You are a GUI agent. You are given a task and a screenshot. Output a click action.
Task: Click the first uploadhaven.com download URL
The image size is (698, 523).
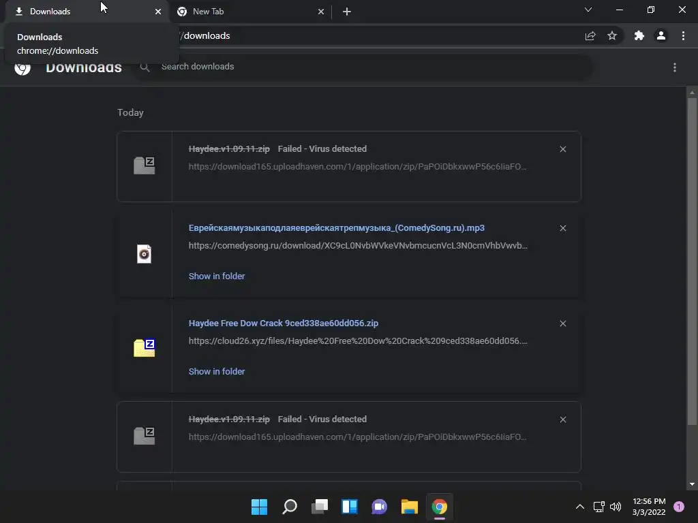click(x=357, y=167)
